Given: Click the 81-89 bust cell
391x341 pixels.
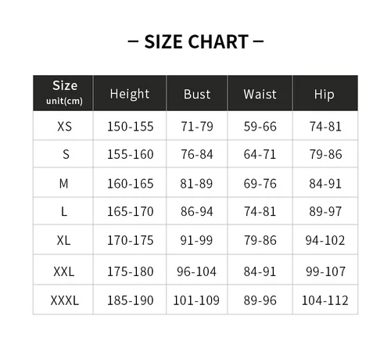Looking at the screenshot, I should (196, 184).
